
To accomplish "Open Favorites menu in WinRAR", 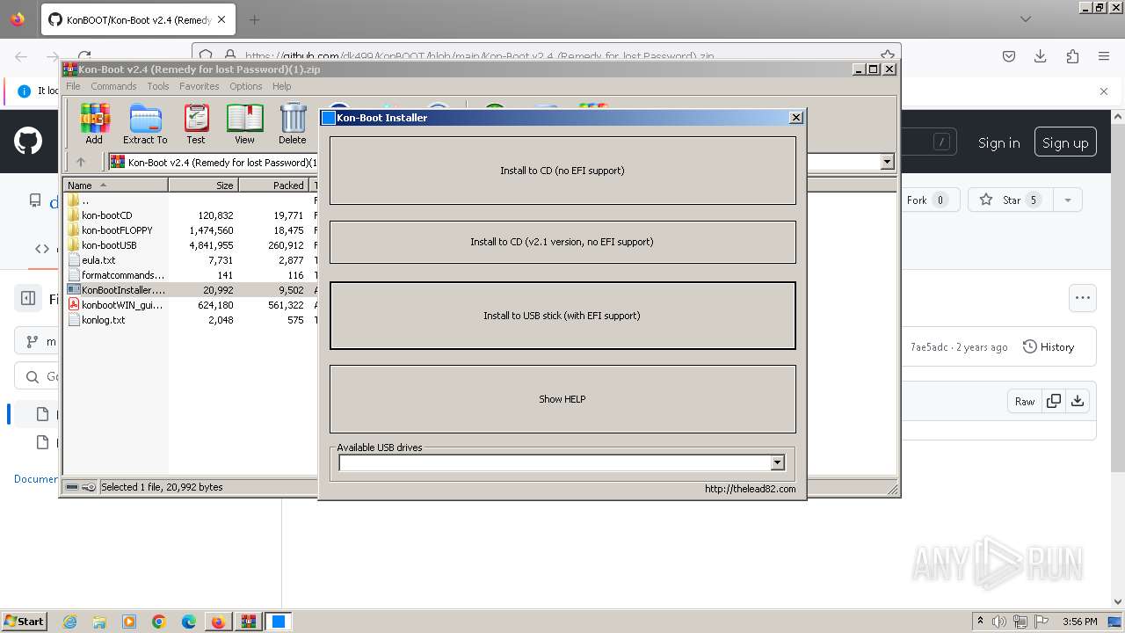I will pyautogui.click(x=200, y=86).
